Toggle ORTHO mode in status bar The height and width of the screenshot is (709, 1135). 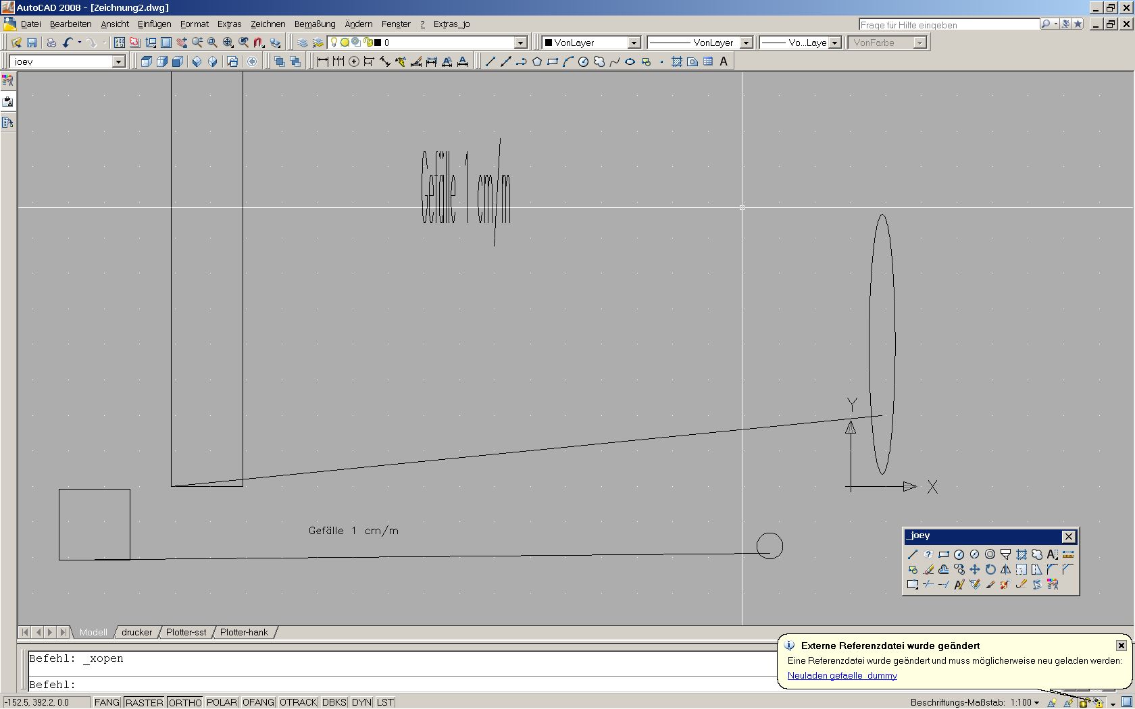[184, 702]
